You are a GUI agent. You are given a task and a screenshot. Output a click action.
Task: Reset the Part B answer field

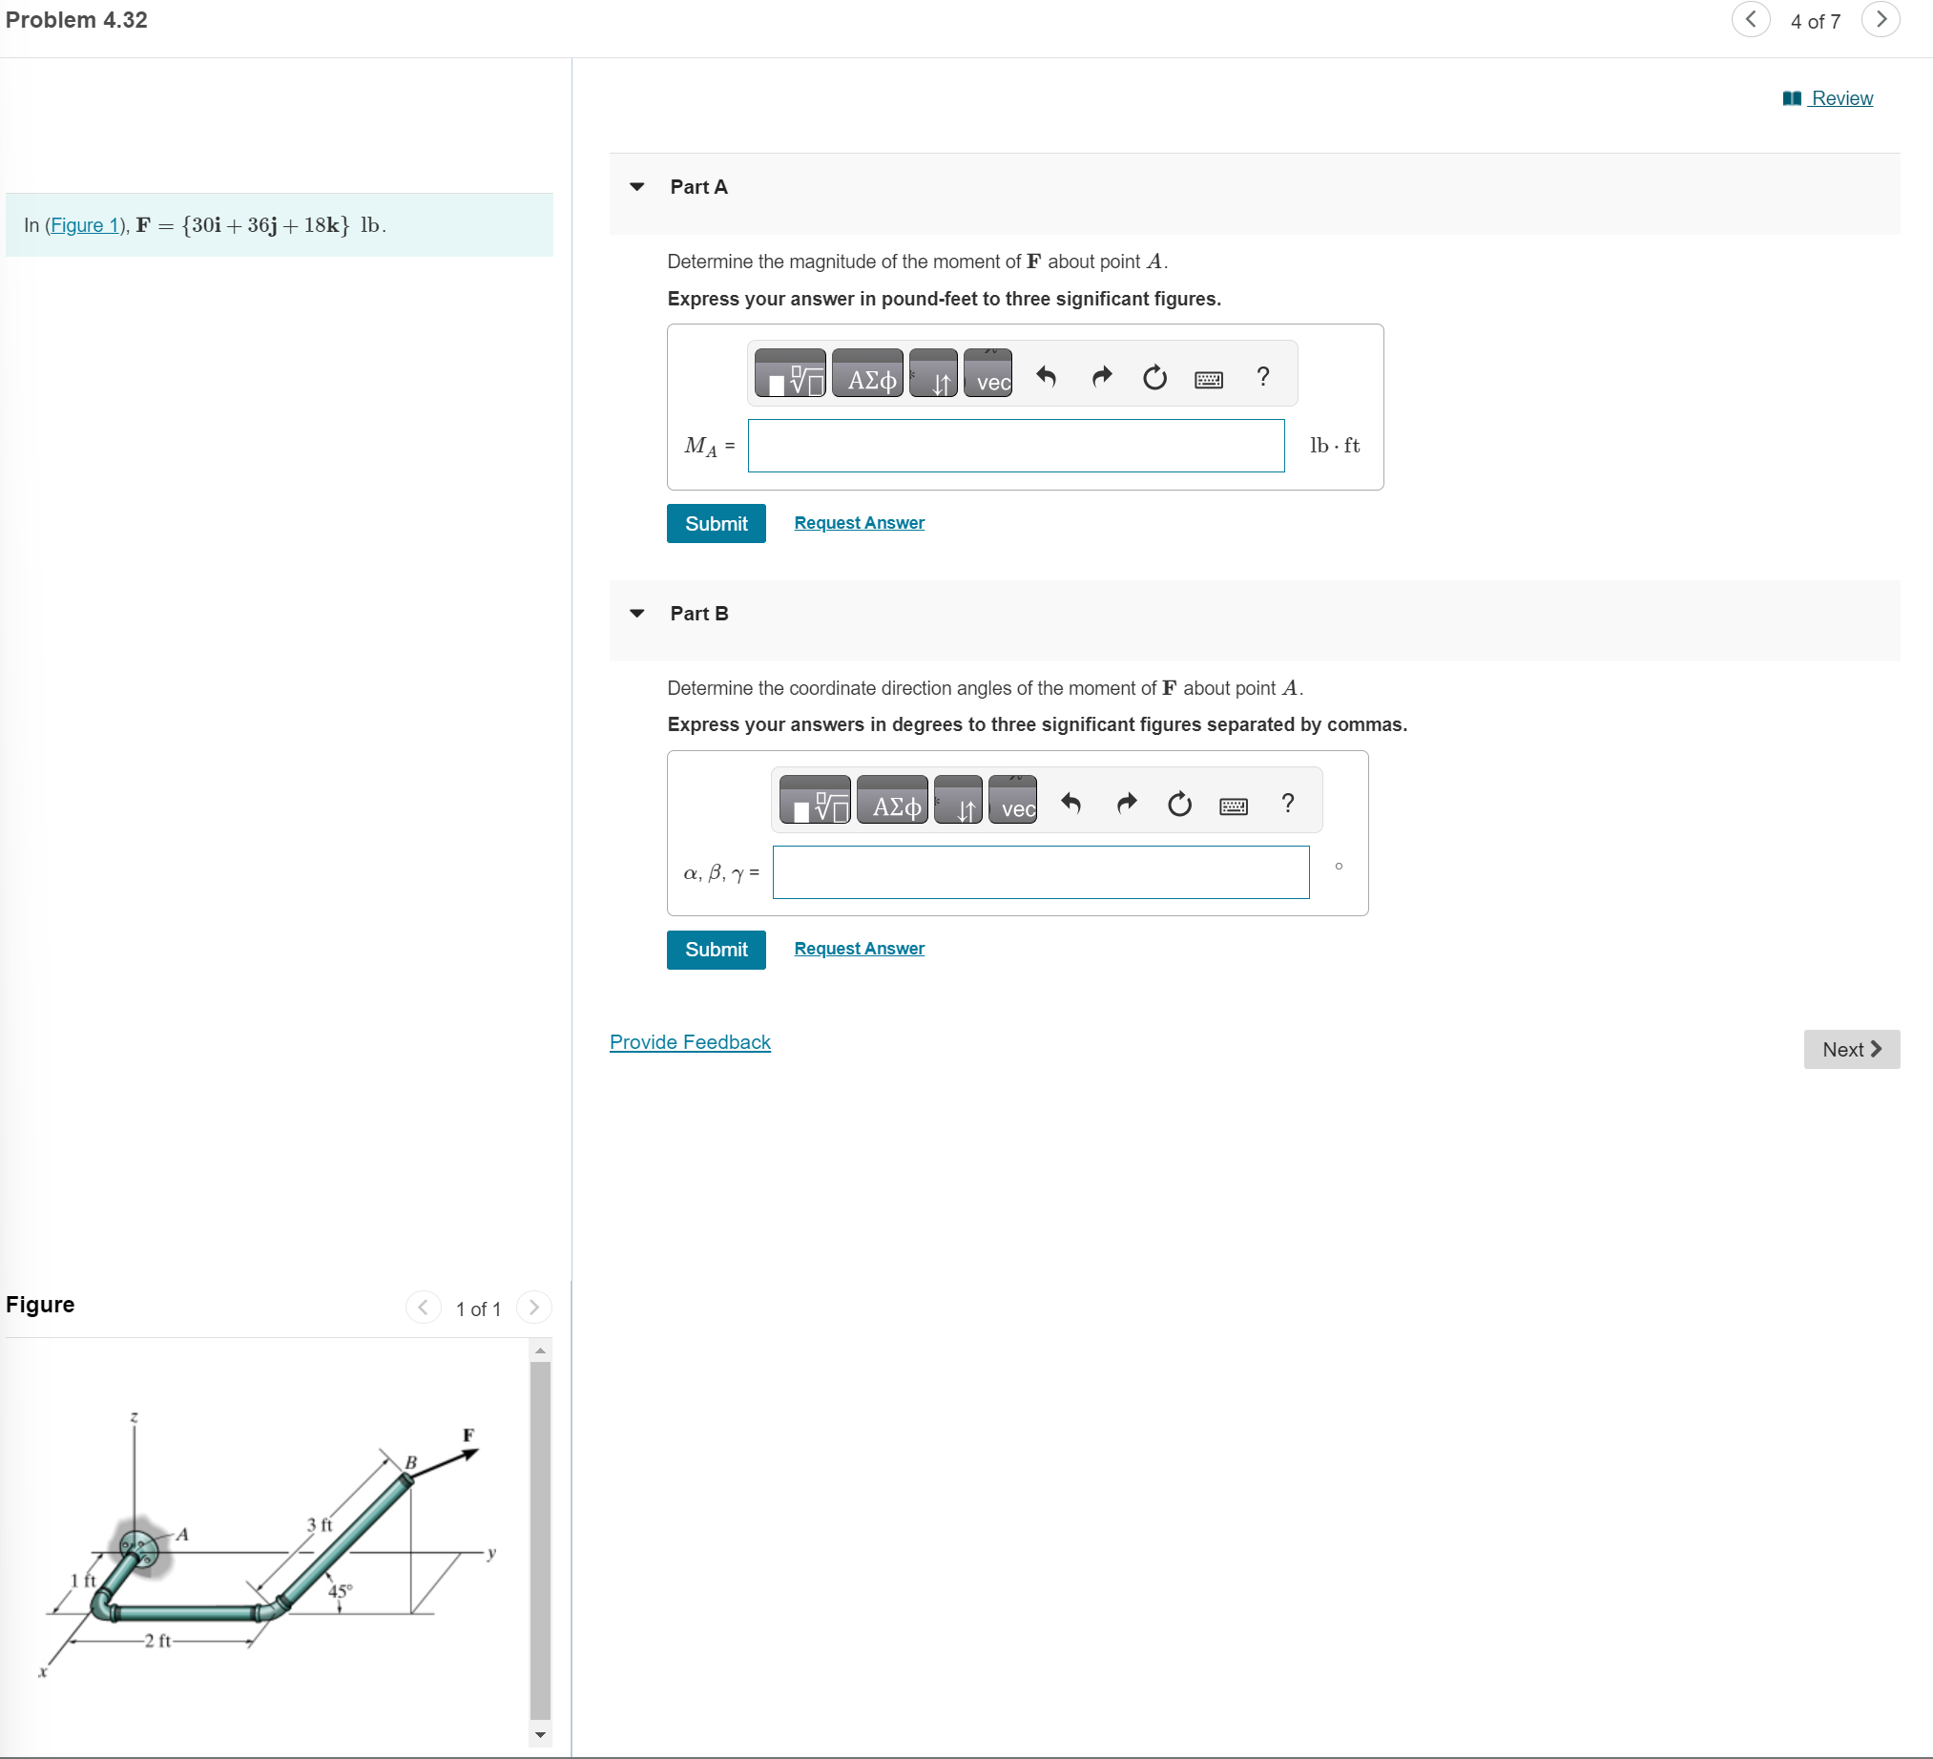(1179, 804)
